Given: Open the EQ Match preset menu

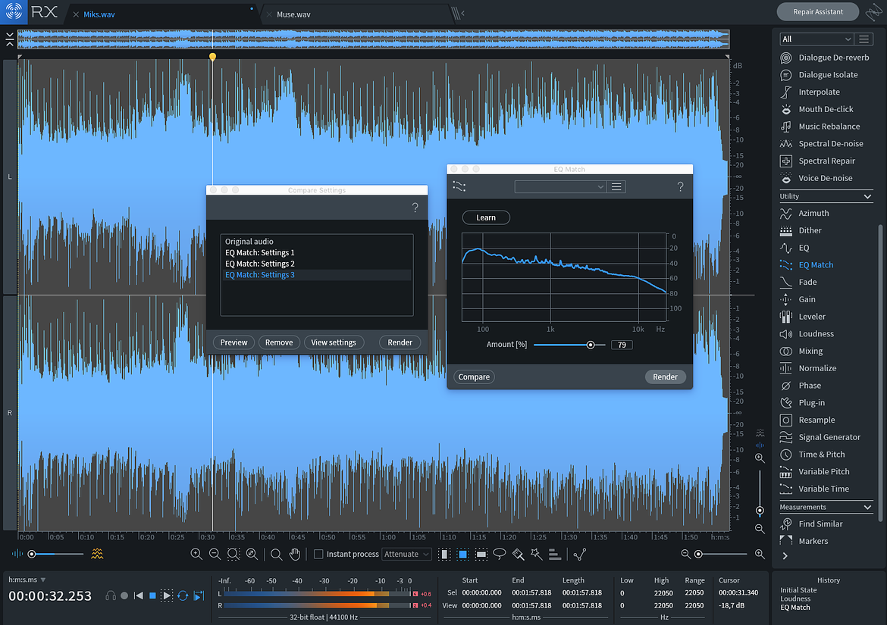Looking at the screenshot, I should [x=616, y=186].
